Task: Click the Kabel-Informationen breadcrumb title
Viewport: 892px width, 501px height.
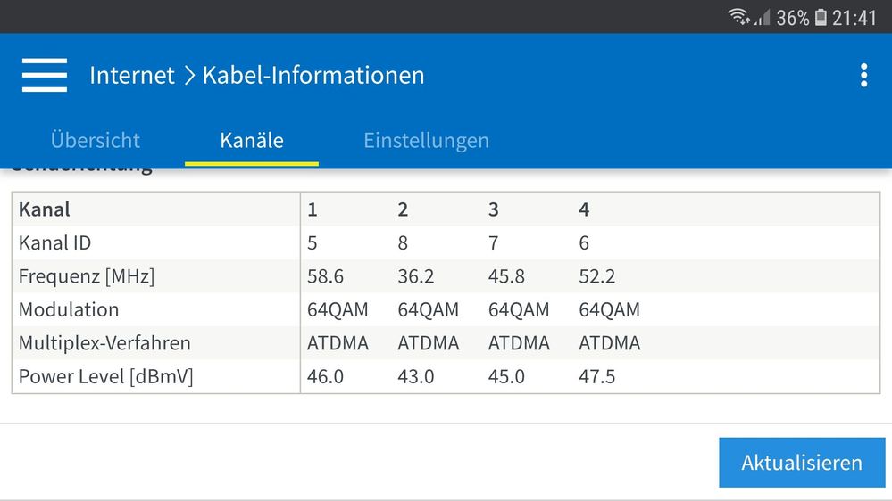Action: [313, 75]
